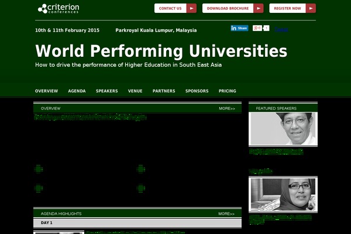
Task: Click the Agenda Highlights section header
Action: pyautogui.click(x=137, y=214)
